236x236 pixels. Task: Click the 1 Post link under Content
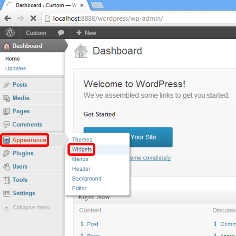89,224
